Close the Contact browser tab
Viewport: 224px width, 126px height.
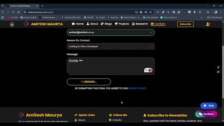click(x=37, y=6)
